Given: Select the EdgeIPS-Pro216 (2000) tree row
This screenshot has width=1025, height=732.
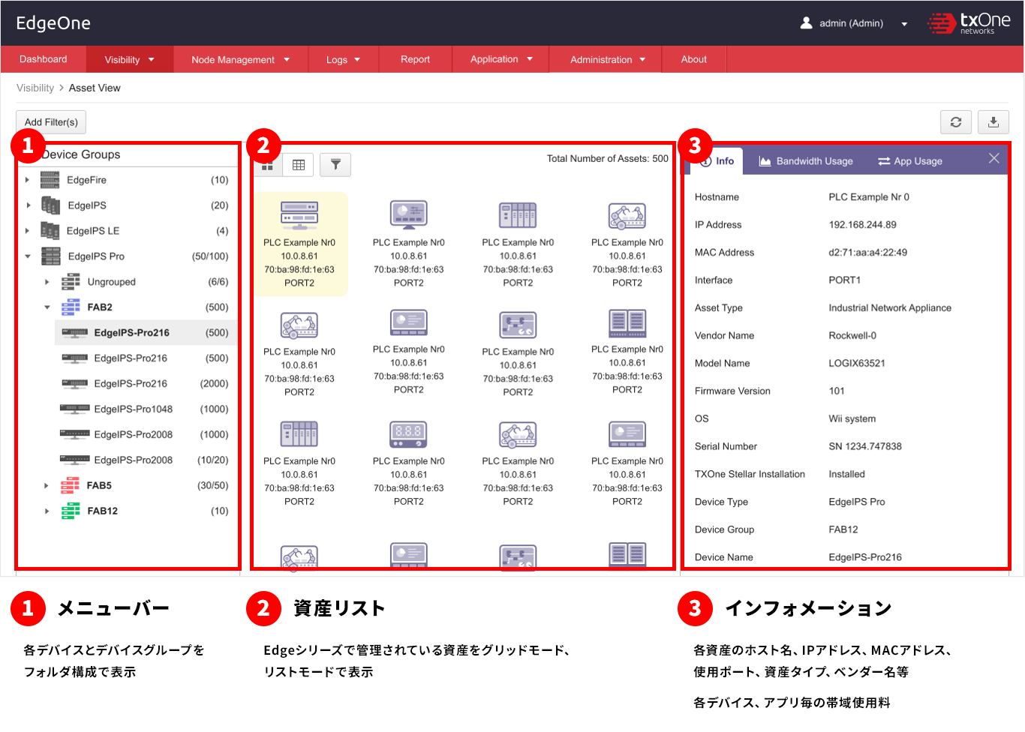Looking at the screenshot, I should pyautogui.click(x=146, y=383).
